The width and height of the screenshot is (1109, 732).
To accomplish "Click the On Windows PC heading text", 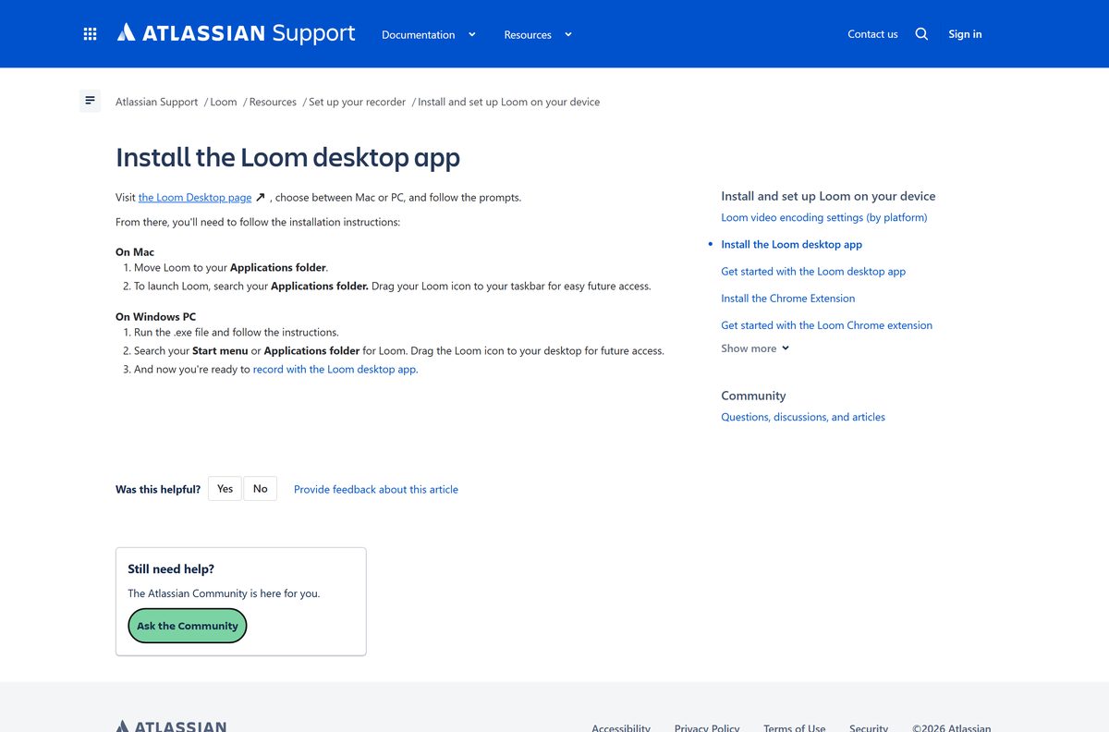I will coord(155,316).
